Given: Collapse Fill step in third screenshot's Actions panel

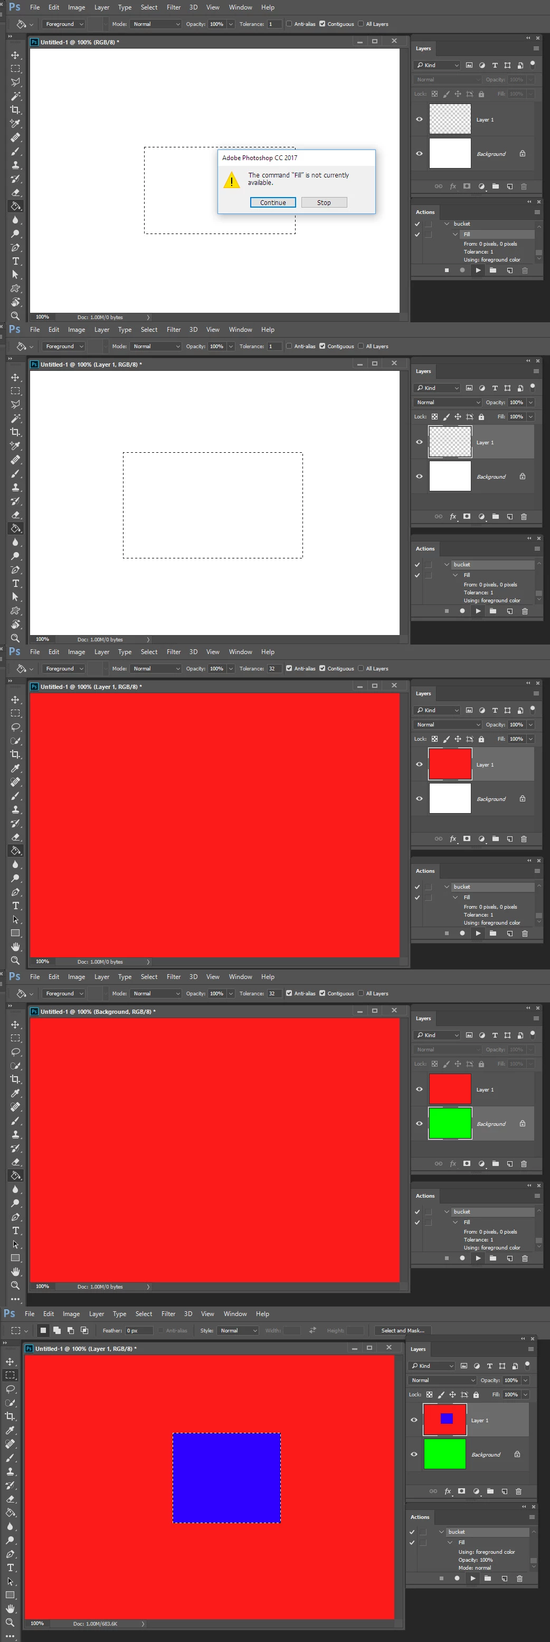Looking at the screenshot, I should pos(455,898).
